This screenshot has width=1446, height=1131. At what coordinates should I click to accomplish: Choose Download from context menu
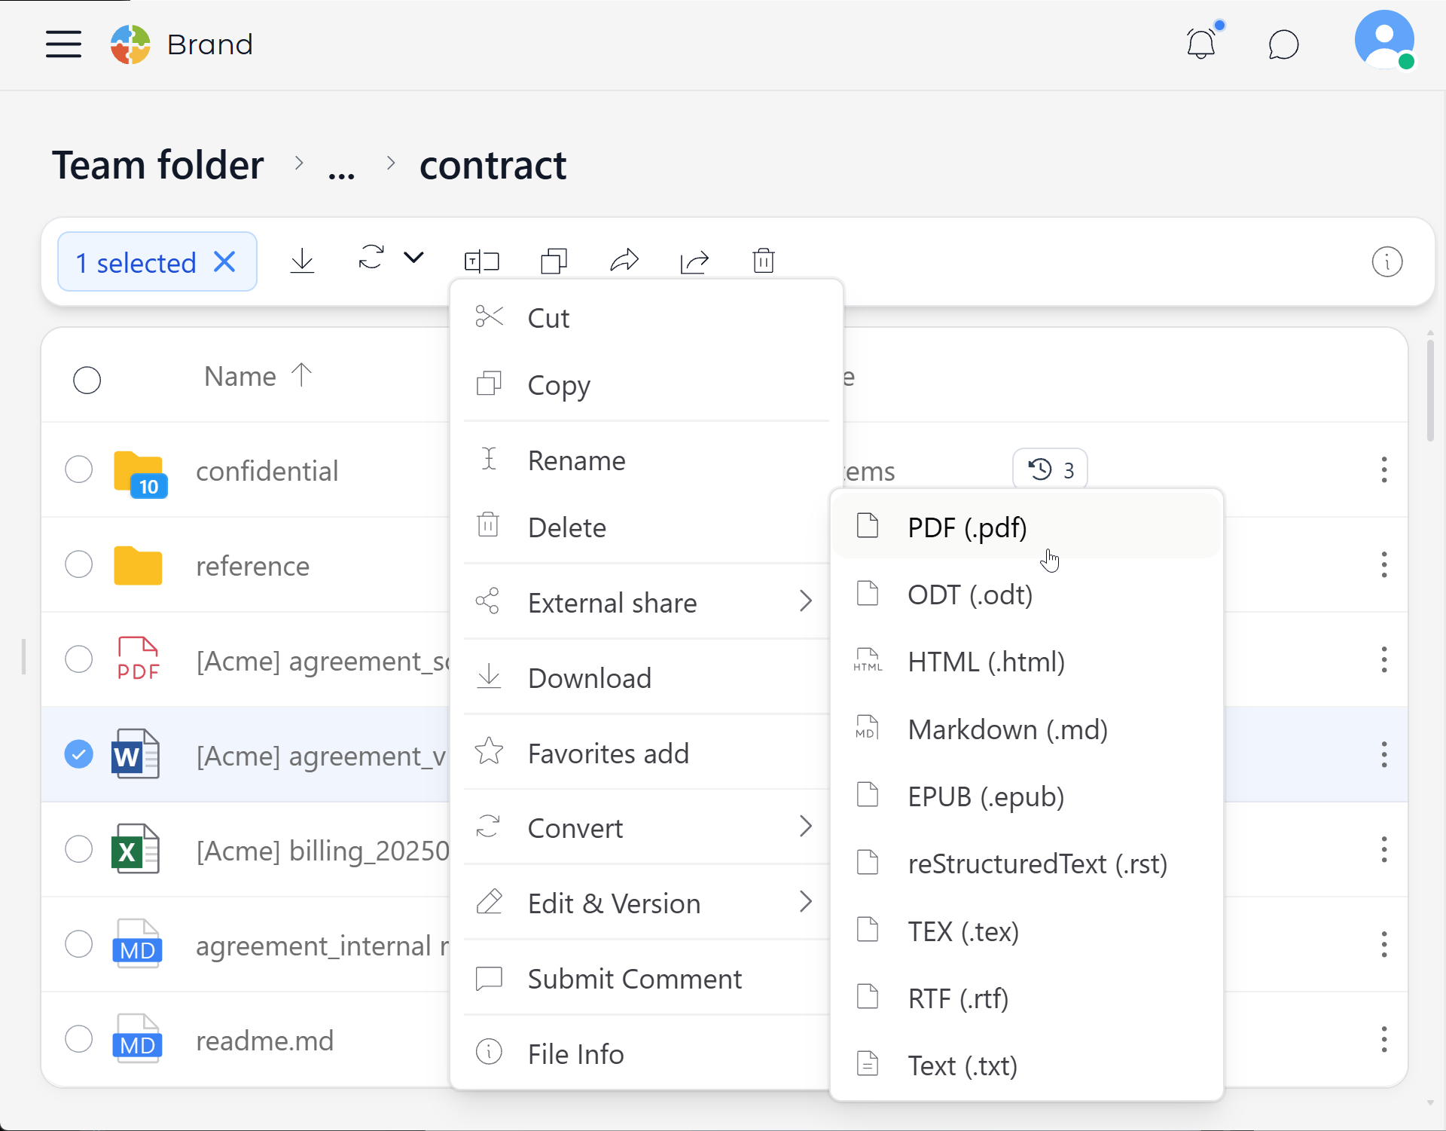[x=646, y=678]
